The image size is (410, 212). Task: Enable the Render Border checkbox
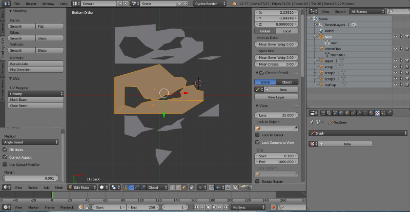257,181
